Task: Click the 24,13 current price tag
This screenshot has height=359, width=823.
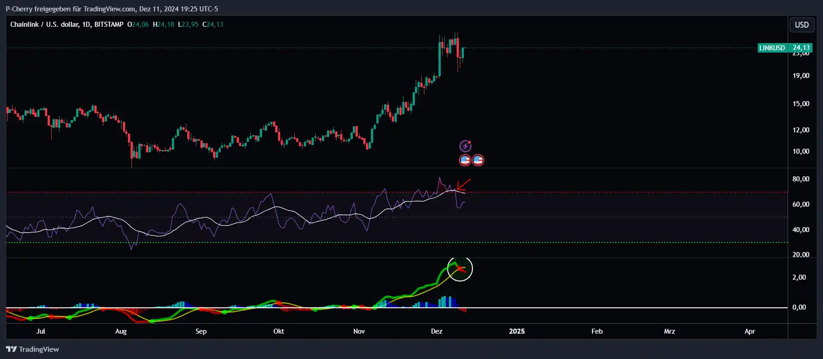Action: [x=801, y=48]
